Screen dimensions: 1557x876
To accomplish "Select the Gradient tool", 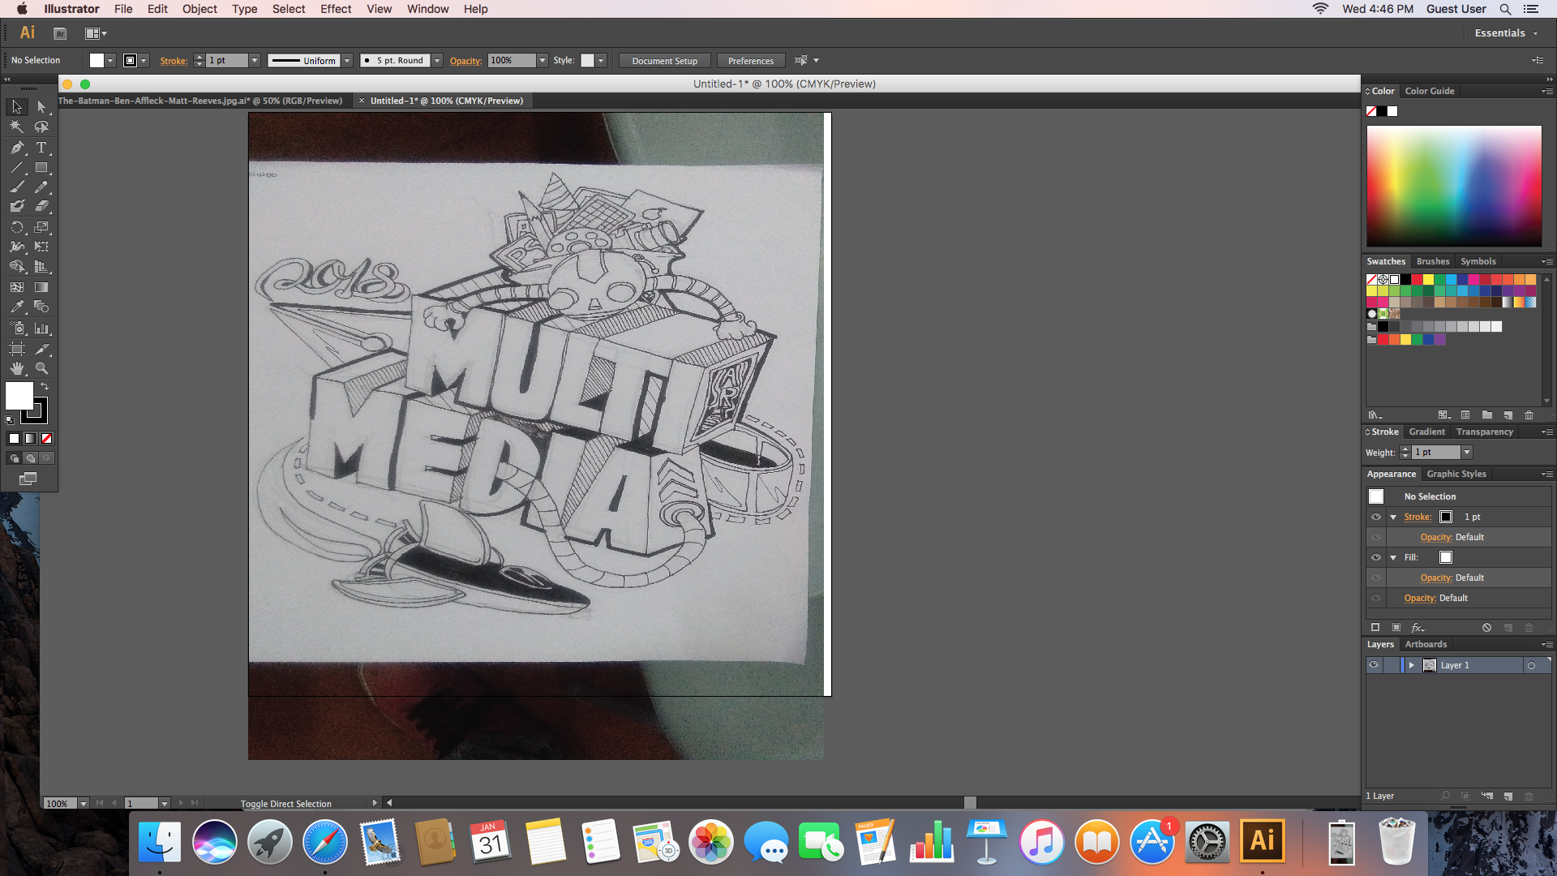I will (x=41, y=287).
